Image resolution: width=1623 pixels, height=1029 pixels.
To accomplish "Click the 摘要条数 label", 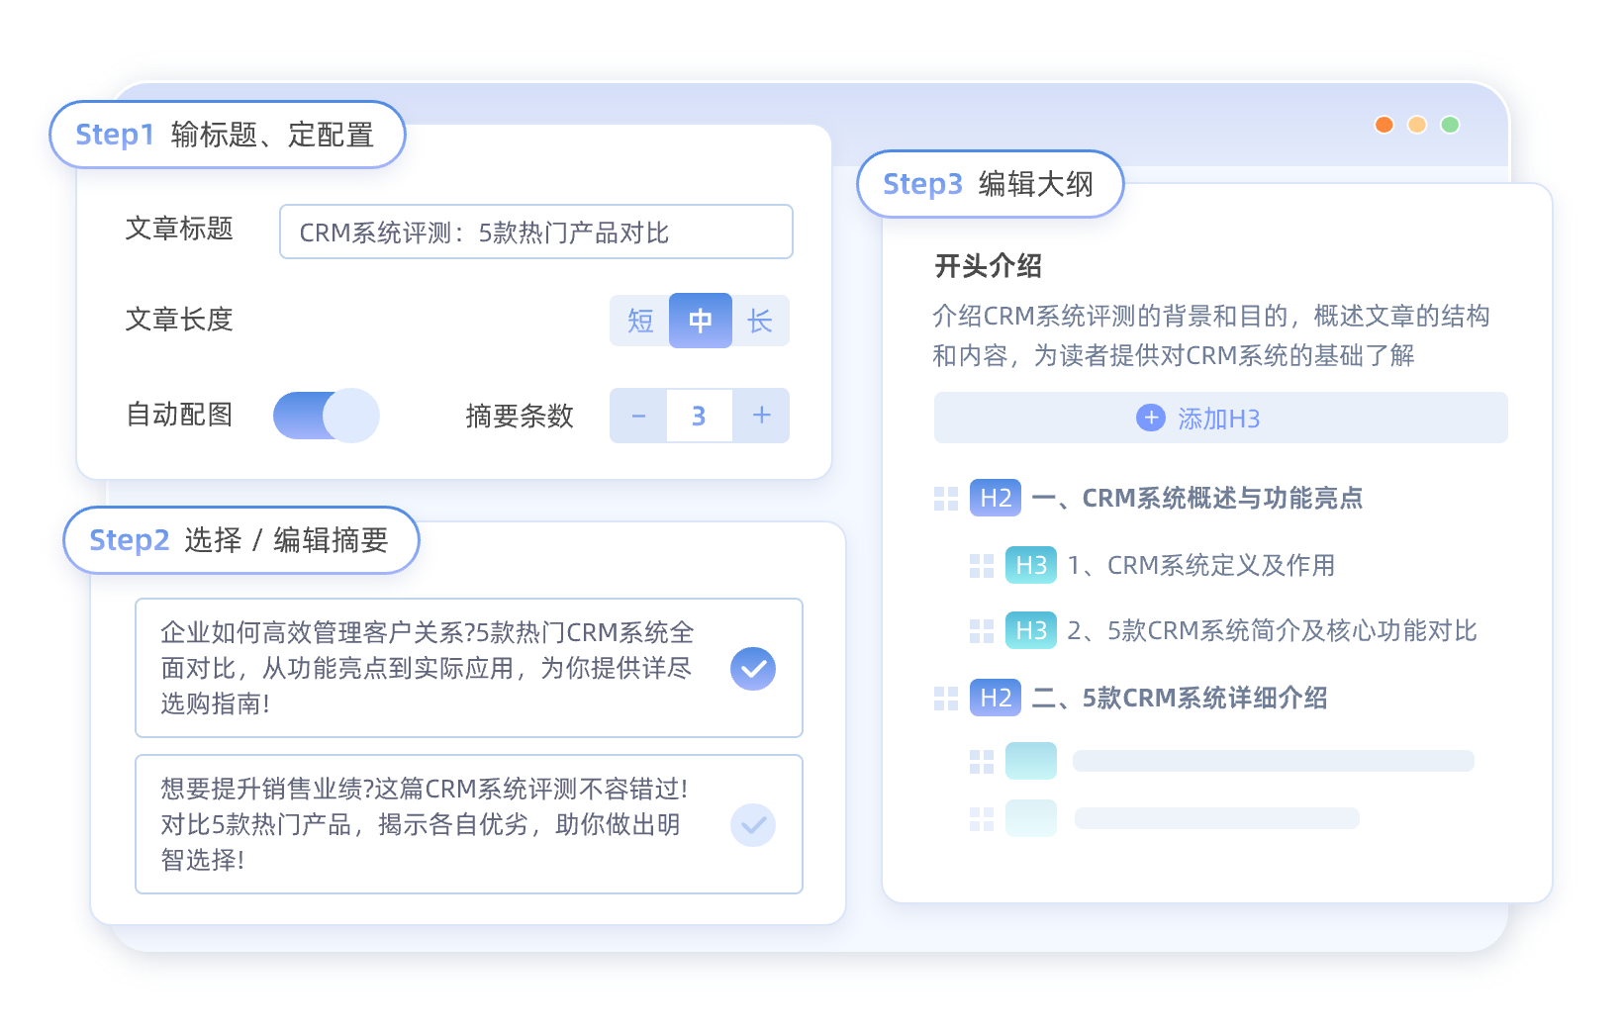I will (x=520, y=416).
